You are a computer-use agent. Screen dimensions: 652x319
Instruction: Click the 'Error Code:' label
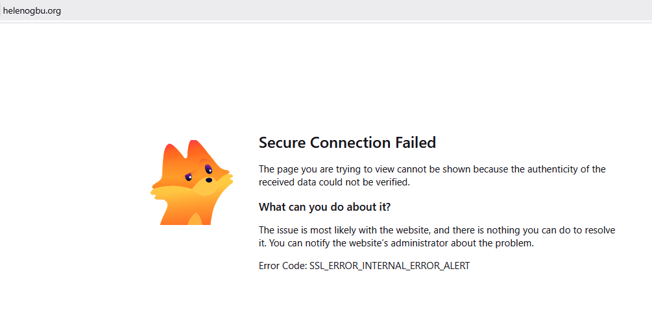[283, 266]
